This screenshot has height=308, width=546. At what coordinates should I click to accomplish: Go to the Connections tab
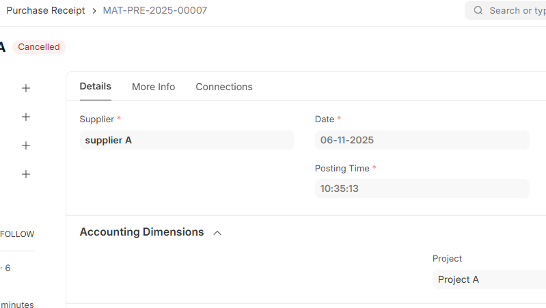(x=224, y=87)
